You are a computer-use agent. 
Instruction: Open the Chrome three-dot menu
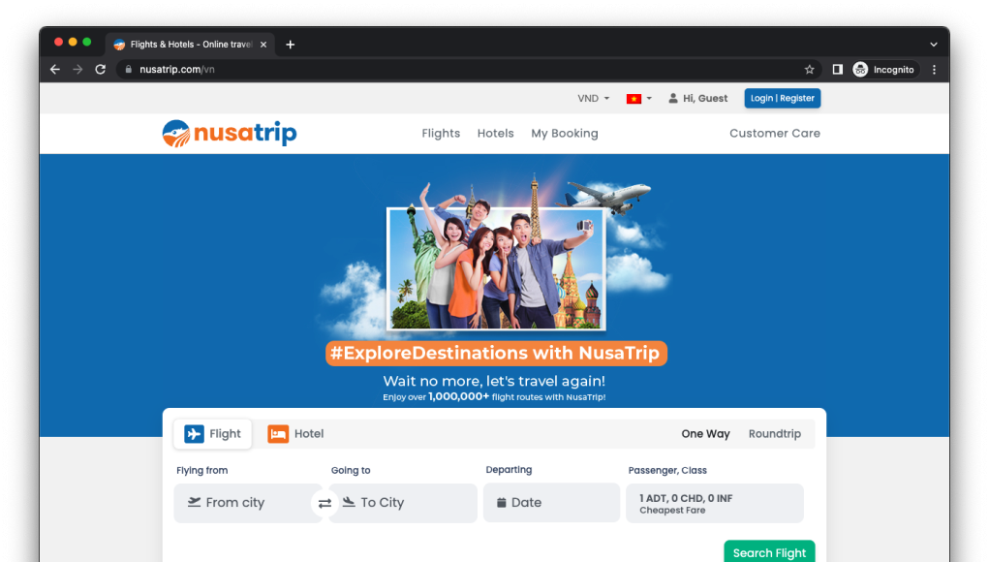(934, 70)
